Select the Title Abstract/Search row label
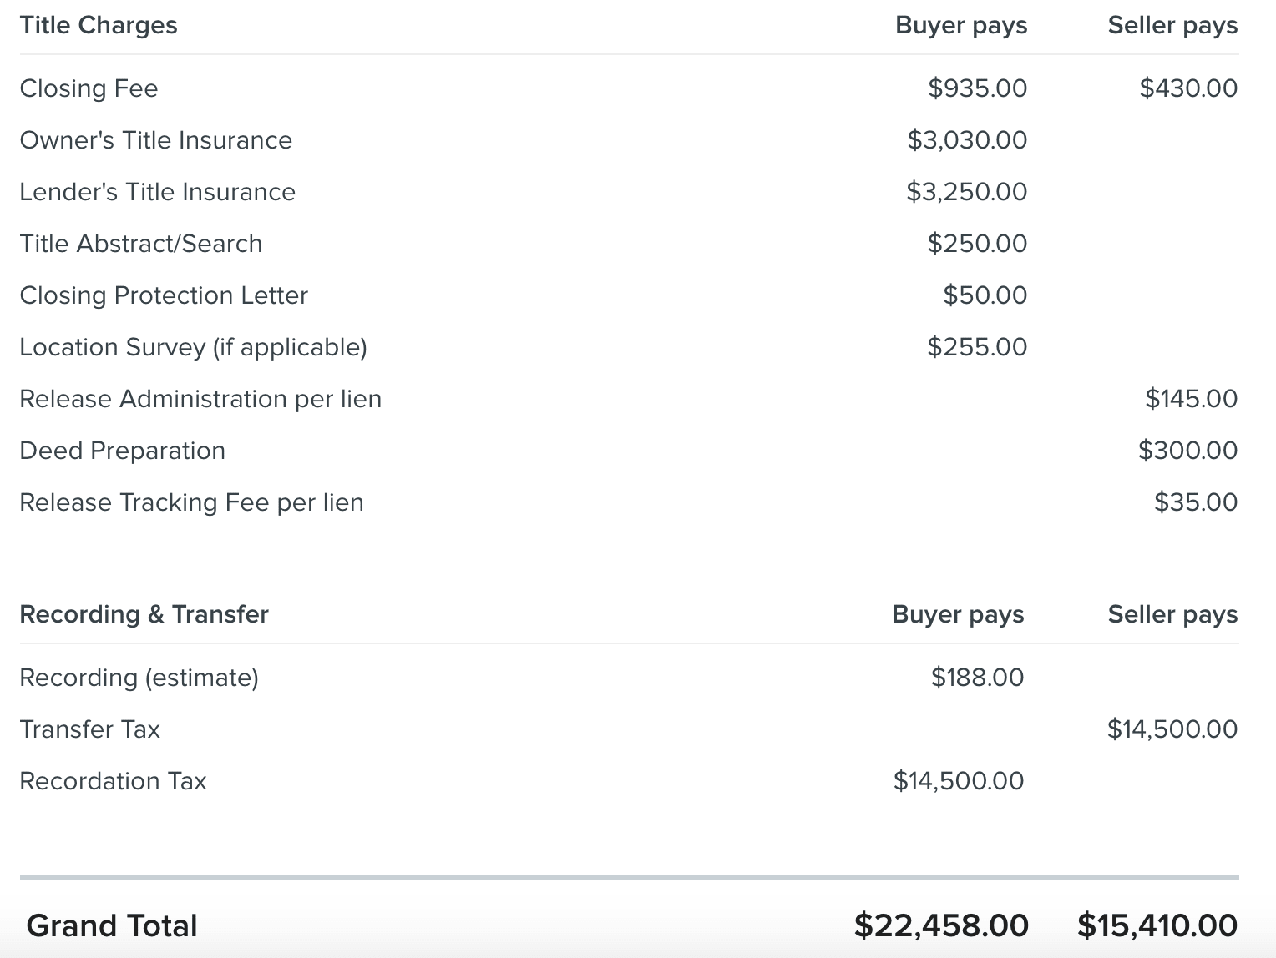This screenshot has height=958, width=1276. (x=140, y=244)
